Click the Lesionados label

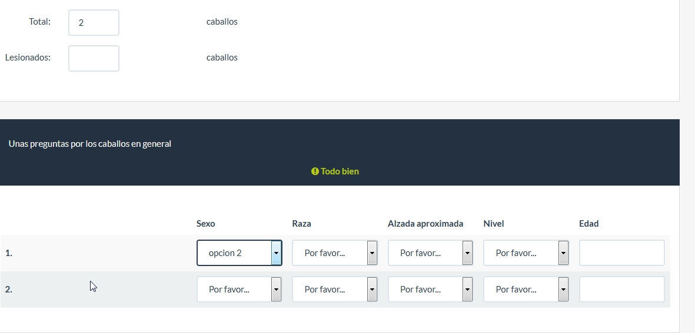tap(28, 58)
